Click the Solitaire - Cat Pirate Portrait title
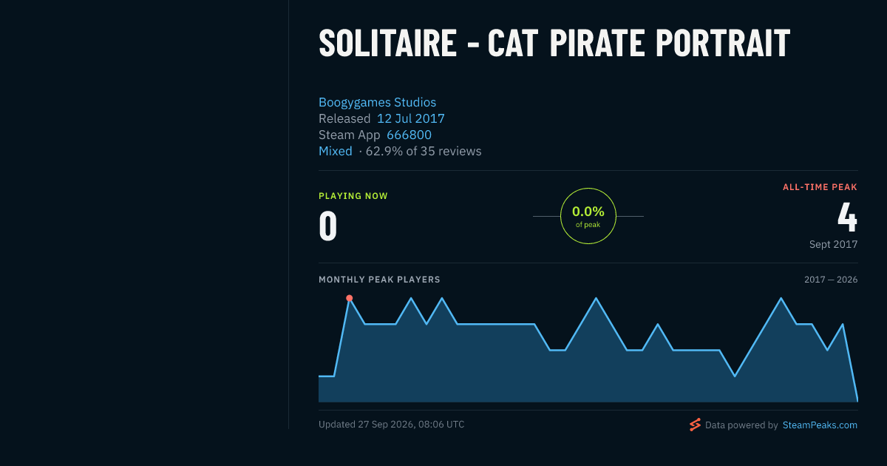 pyautogui.click(x=554, y=44)
